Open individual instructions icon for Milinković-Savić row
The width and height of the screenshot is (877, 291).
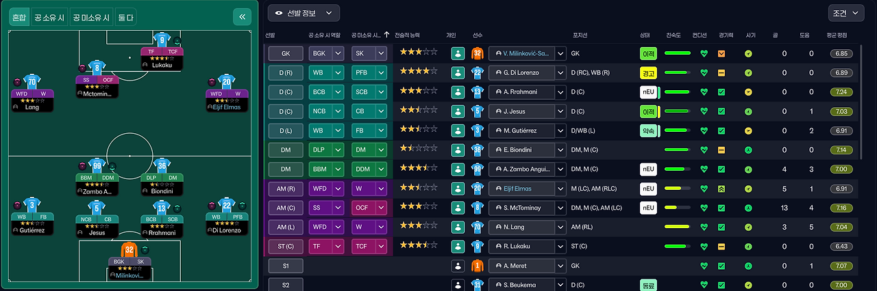(x=458, y=53)
